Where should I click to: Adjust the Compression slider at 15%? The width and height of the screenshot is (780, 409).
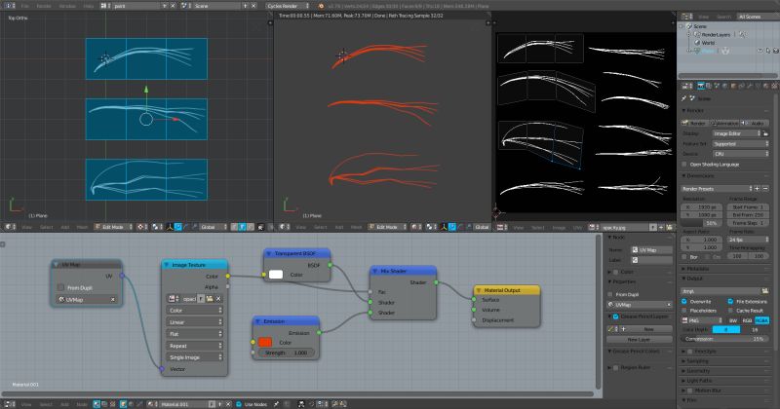(x=724, y=339)
